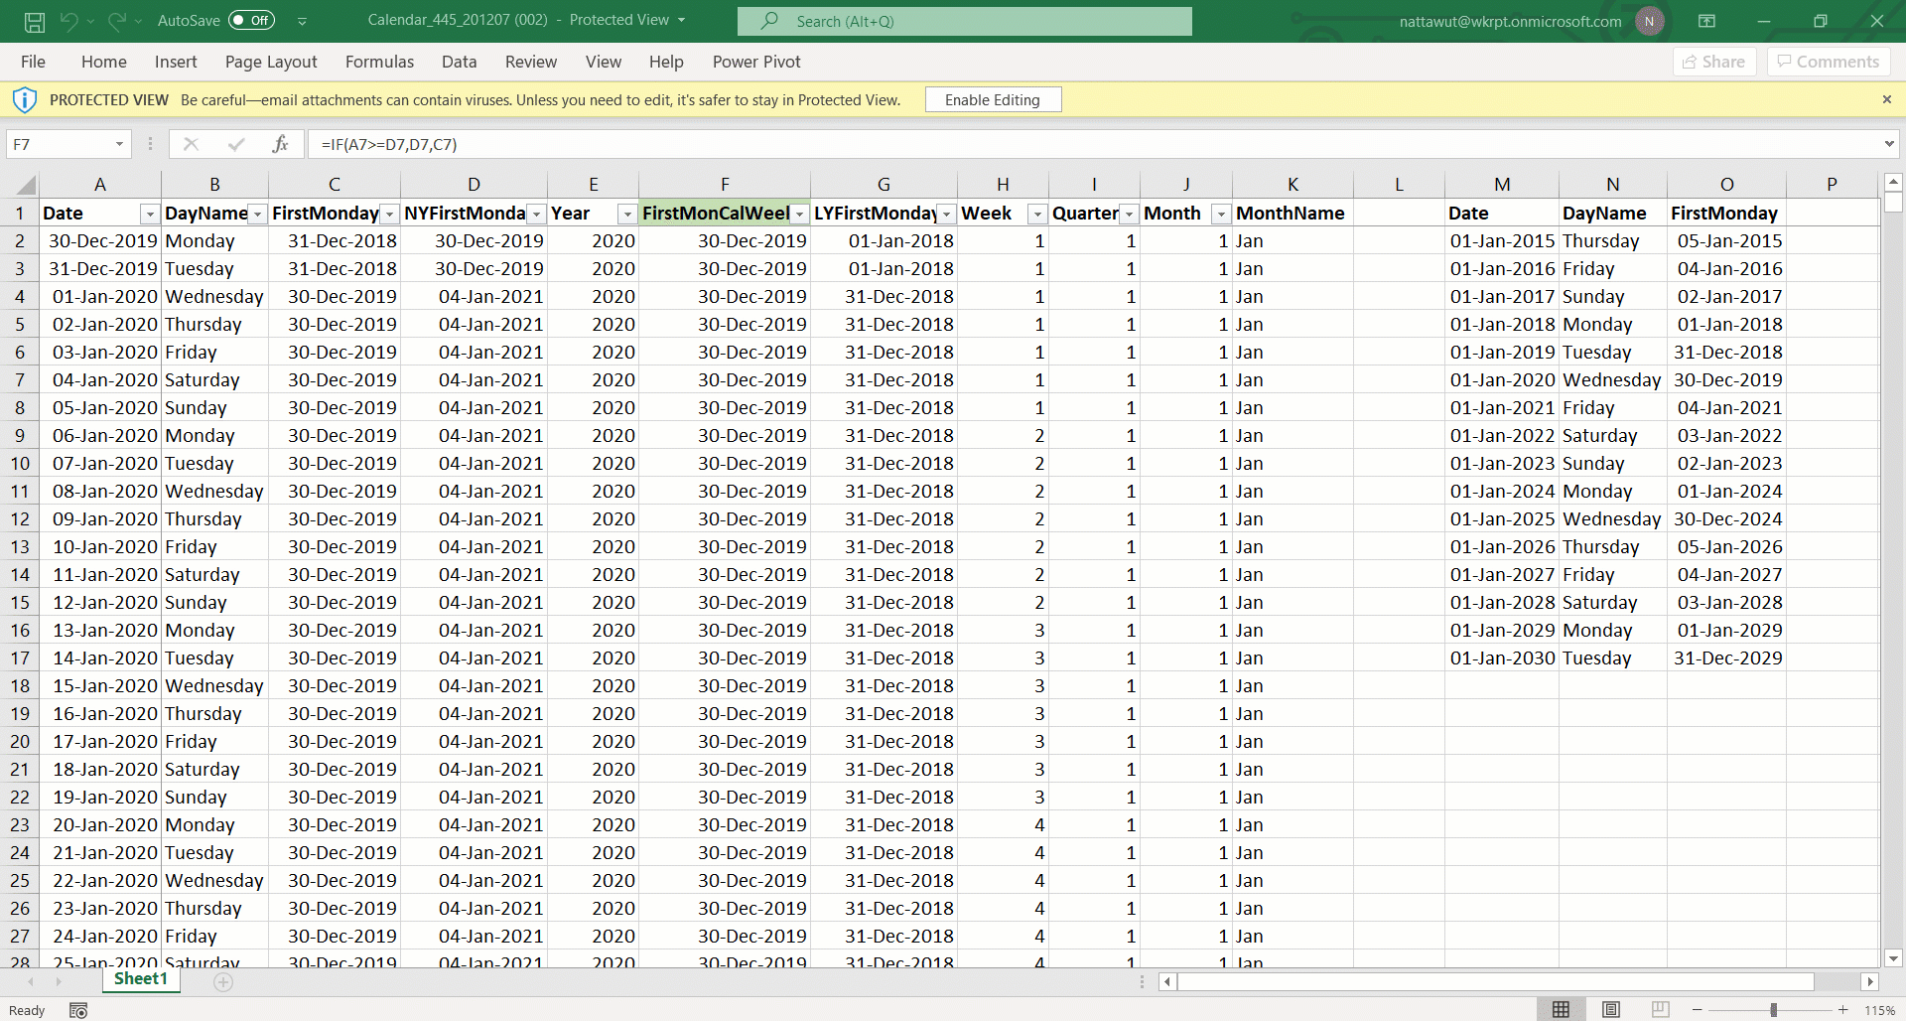The width and height of the screenshot is (1906, 1021).
Task: Open the FirstMonCalWeek filter dropdown
Action: click(x=799, y=215)
